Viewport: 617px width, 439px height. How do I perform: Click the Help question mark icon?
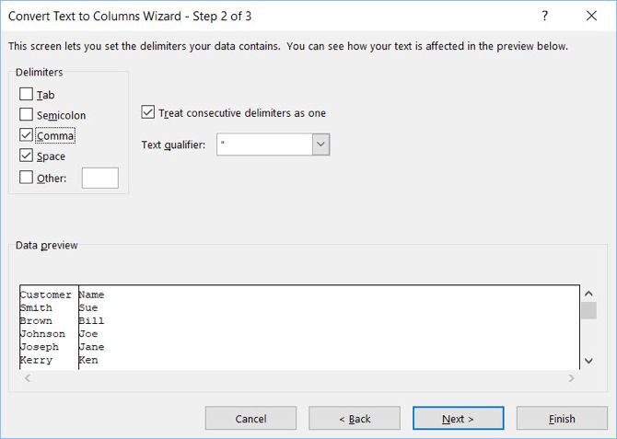pyautogui.click(x=544, y=17)
